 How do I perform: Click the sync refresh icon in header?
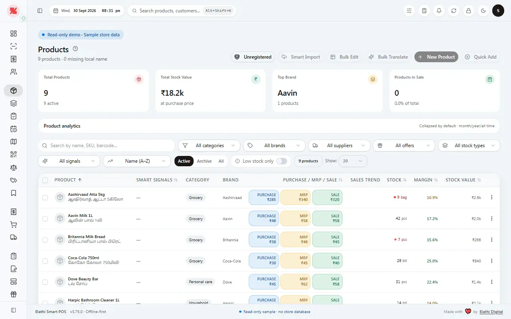tap(454, 11)
